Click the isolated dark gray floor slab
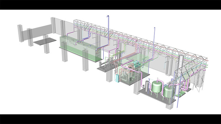 [x=44, y=41]
